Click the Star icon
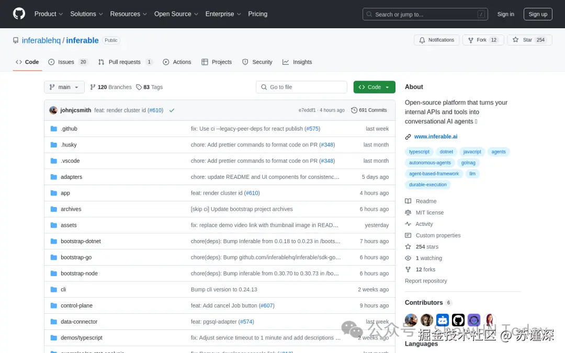Screen dimensions: 565x353 (516, 40)
